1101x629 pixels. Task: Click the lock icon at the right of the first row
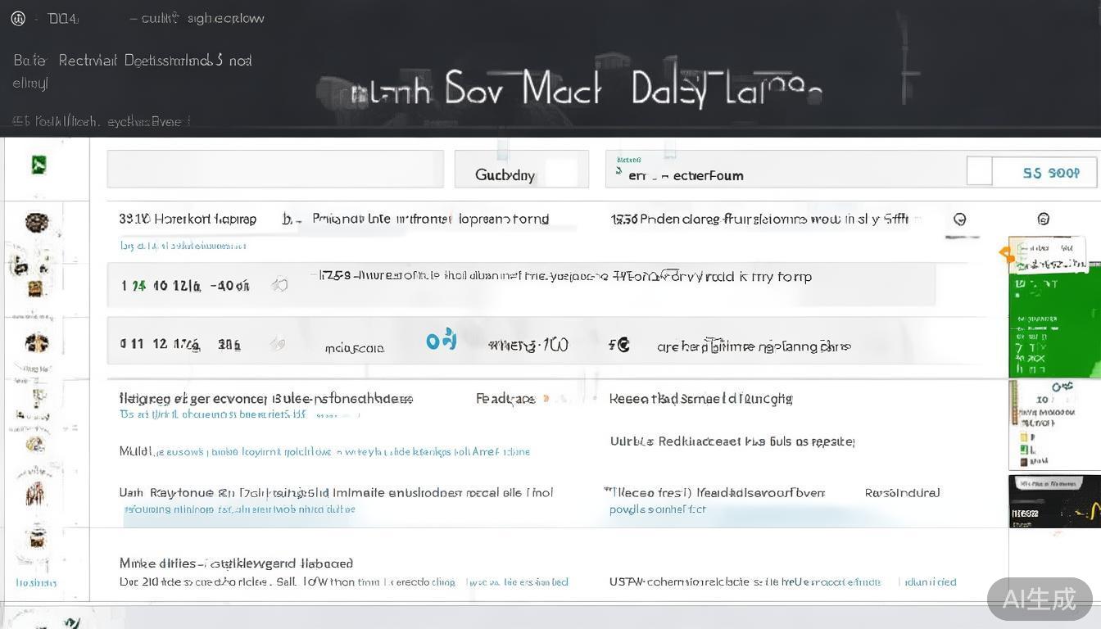(1043, 219)
